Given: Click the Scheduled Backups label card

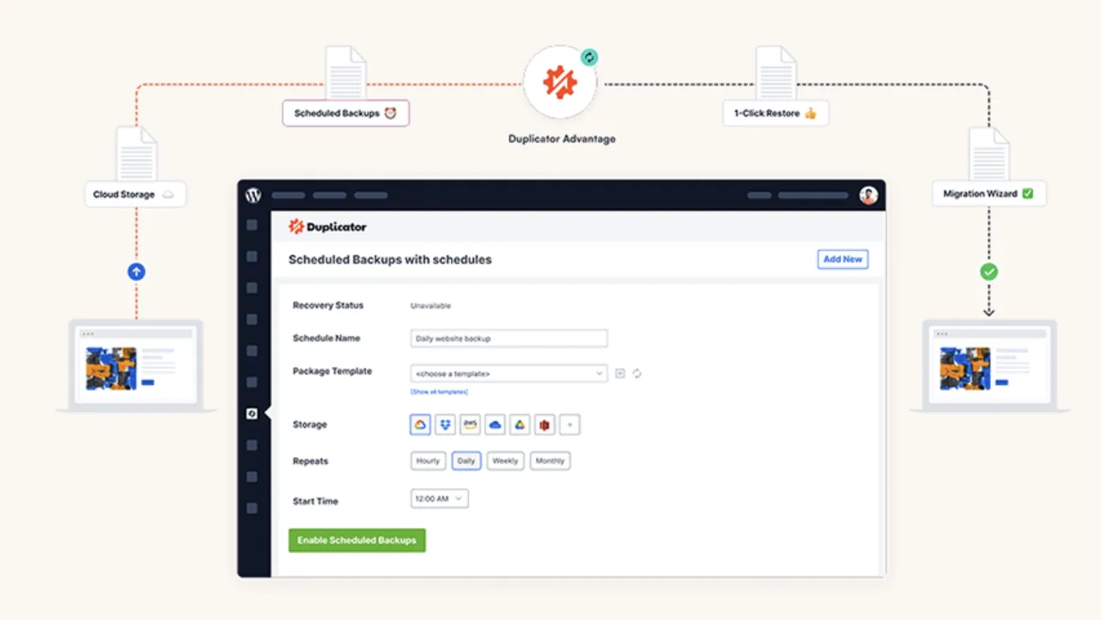Looking at the screenshot, I should pyautogui.click(x=346, y=113).
